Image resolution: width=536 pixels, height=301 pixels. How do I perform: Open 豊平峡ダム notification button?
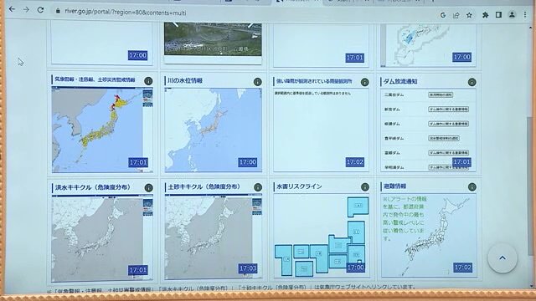[x=444, y=138]
